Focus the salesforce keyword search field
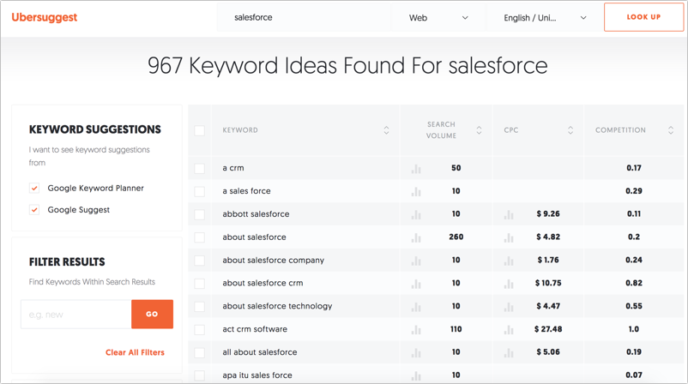This screenshot has height=384, width=688. [x=304, y=18]
